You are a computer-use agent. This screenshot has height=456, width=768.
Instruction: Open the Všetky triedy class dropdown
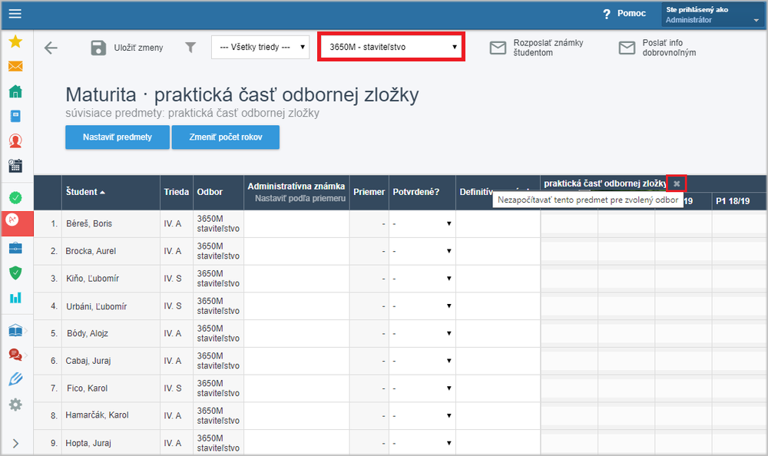pos(260,47)
